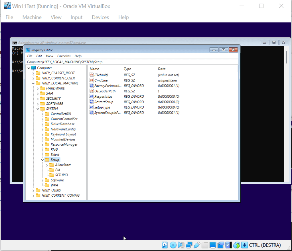
Task: Click the optical disc status icon
Action: [x=173, y=245]
